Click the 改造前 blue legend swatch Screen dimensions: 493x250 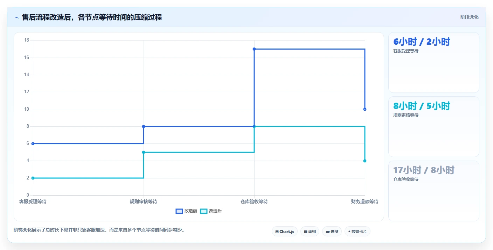coord(179,211)
